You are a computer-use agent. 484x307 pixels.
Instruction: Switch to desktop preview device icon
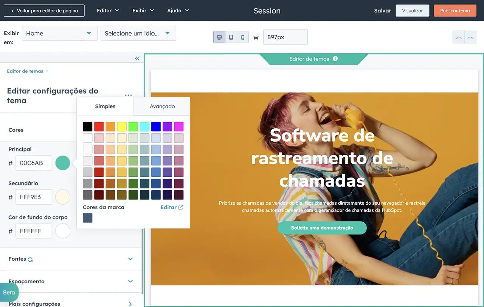pyautogui.click(x=219, y=37)
